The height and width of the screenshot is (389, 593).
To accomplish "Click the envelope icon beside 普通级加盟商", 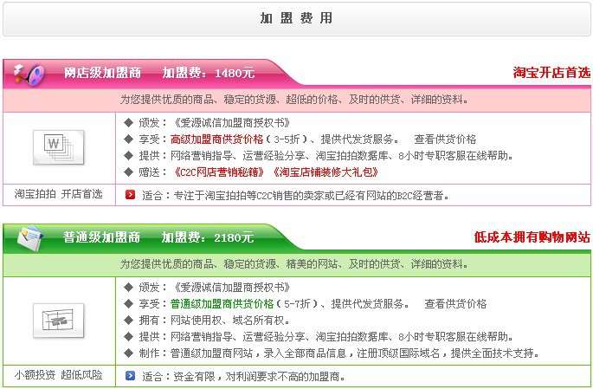I will click(29, 237).
